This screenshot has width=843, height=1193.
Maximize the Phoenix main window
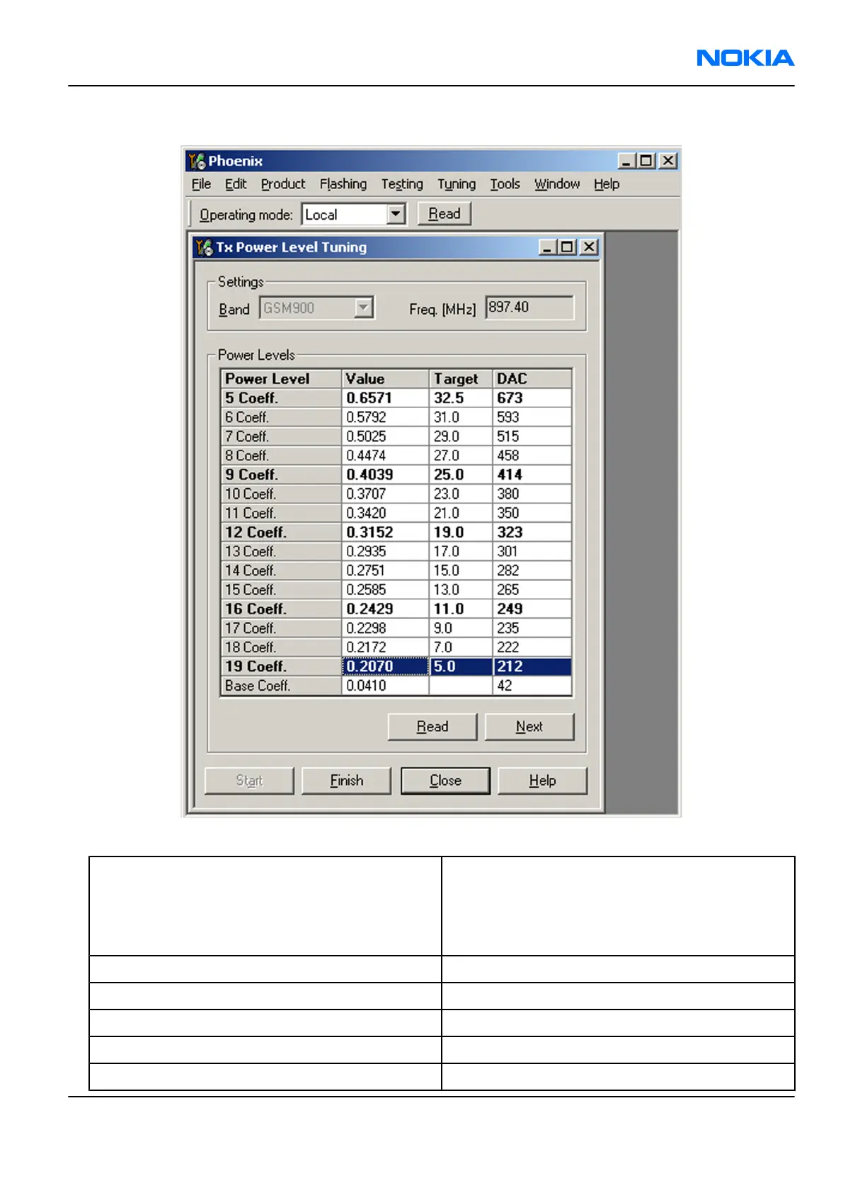tap(646, 161)
